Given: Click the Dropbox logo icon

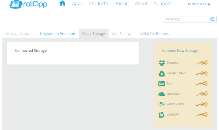Looking at the screenshot, I should coord(162,63).
